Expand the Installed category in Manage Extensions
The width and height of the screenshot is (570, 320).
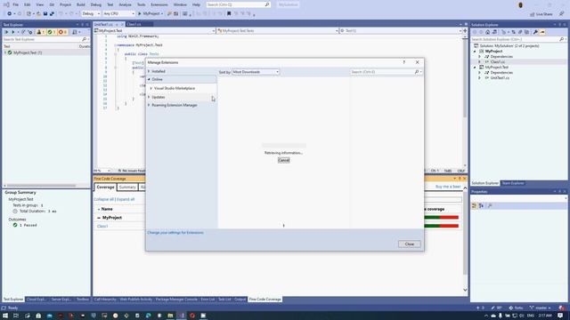tap(149, 71)
